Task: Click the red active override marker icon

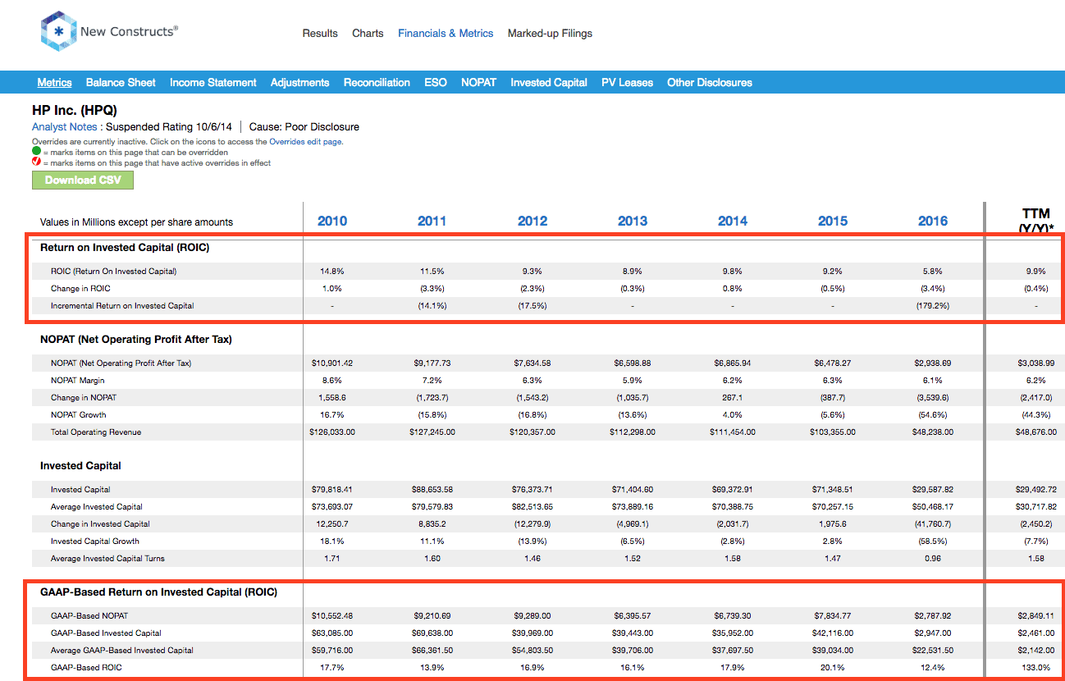Action: coord(36,162)
